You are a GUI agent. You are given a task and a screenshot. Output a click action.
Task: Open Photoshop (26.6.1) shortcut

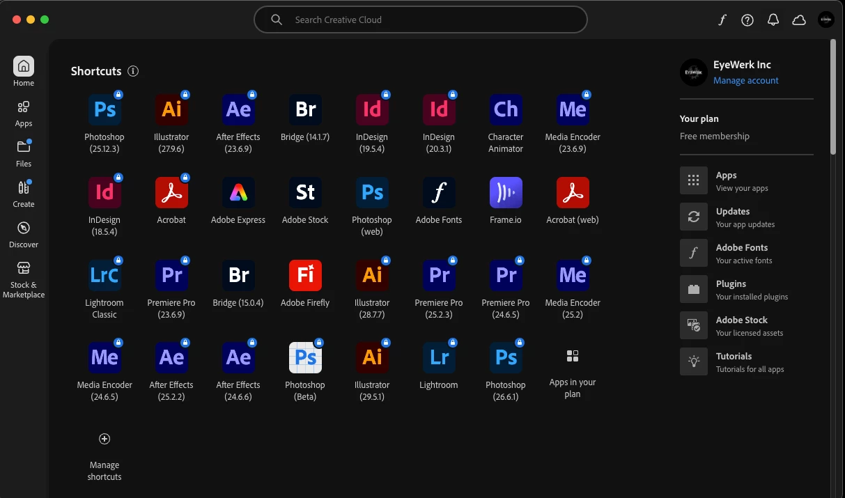(506, 357)
